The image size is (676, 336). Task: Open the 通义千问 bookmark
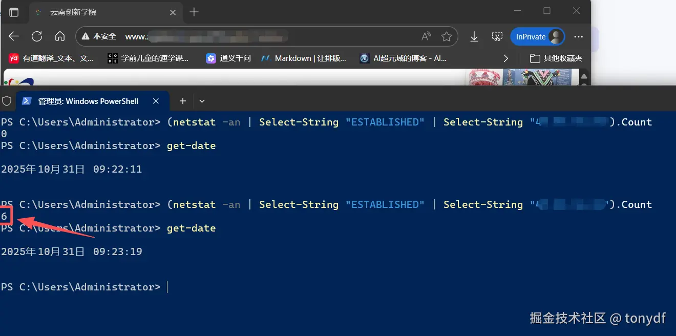pos(228,58)
